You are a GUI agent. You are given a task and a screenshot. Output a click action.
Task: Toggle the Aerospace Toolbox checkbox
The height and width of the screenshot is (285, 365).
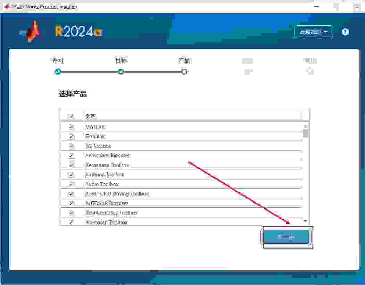(71, 165)
